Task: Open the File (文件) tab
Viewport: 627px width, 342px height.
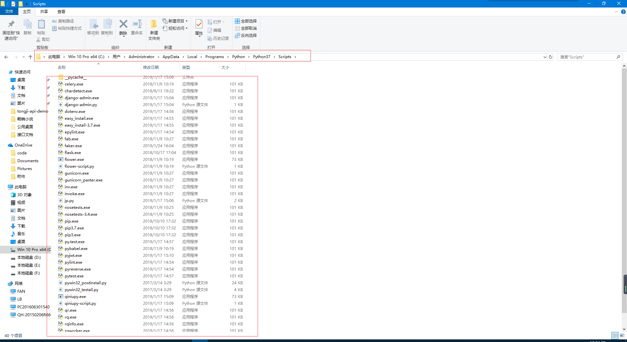Action: [x=9, y=11]
